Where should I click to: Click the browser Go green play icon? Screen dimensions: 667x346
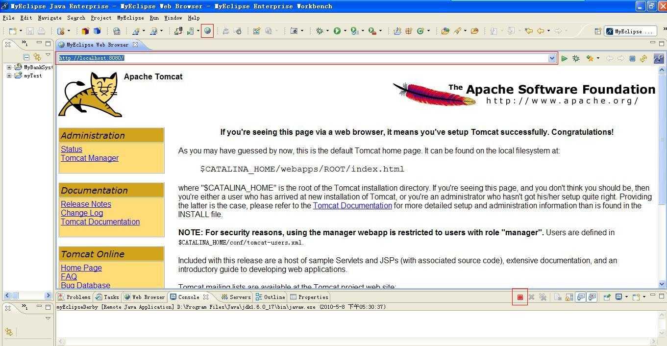[x=565, y=58]
